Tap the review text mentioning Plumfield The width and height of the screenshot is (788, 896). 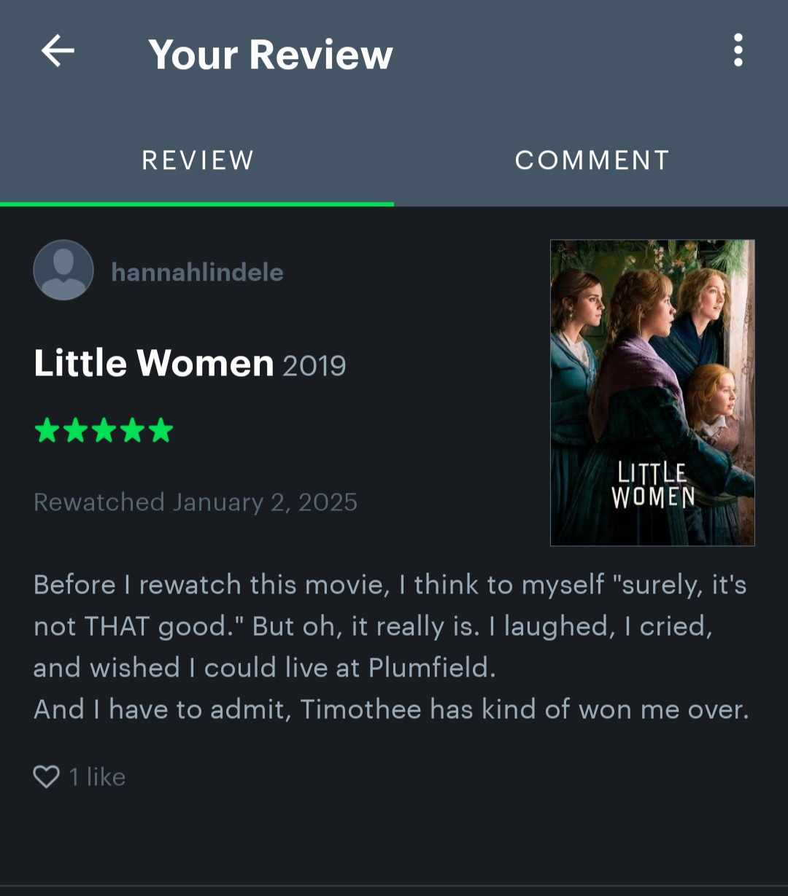(265, 668)
